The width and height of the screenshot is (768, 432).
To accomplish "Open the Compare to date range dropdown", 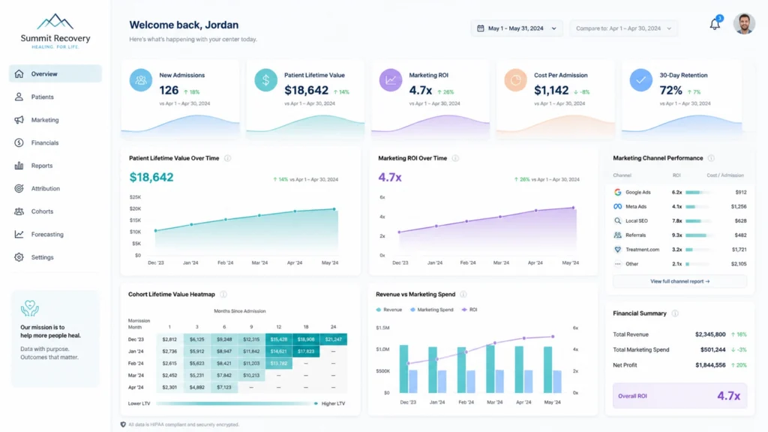I will [623, 28].
